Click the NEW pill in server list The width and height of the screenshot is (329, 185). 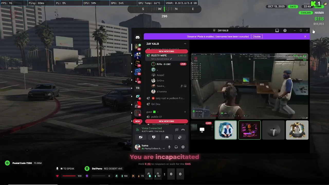[x=138, y=121]
